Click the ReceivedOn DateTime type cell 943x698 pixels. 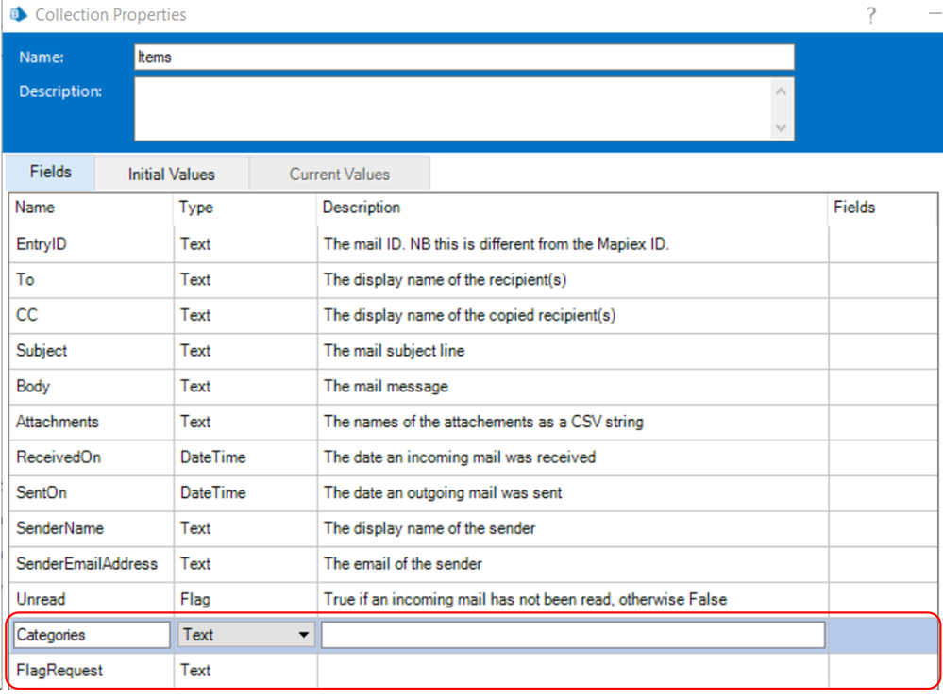pyautogui.click(x=212, y=457)
